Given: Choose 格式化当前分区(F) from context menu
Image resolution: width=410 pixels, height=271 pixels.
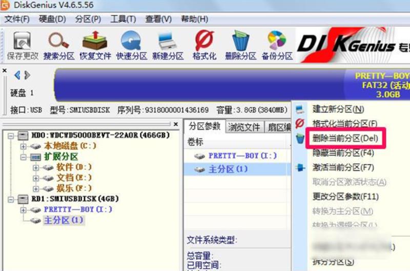Looking at the screenshot, I should pos(345,123).
